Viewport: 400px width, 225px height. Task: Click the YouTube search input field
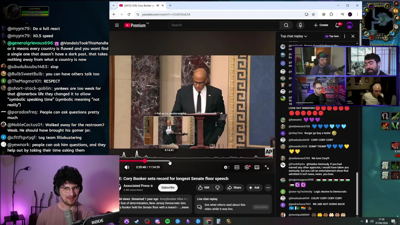(x=224, y=25)
